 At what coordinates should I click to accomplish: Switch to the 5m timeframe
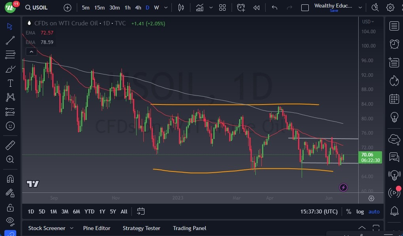click(x=86, y=8)
